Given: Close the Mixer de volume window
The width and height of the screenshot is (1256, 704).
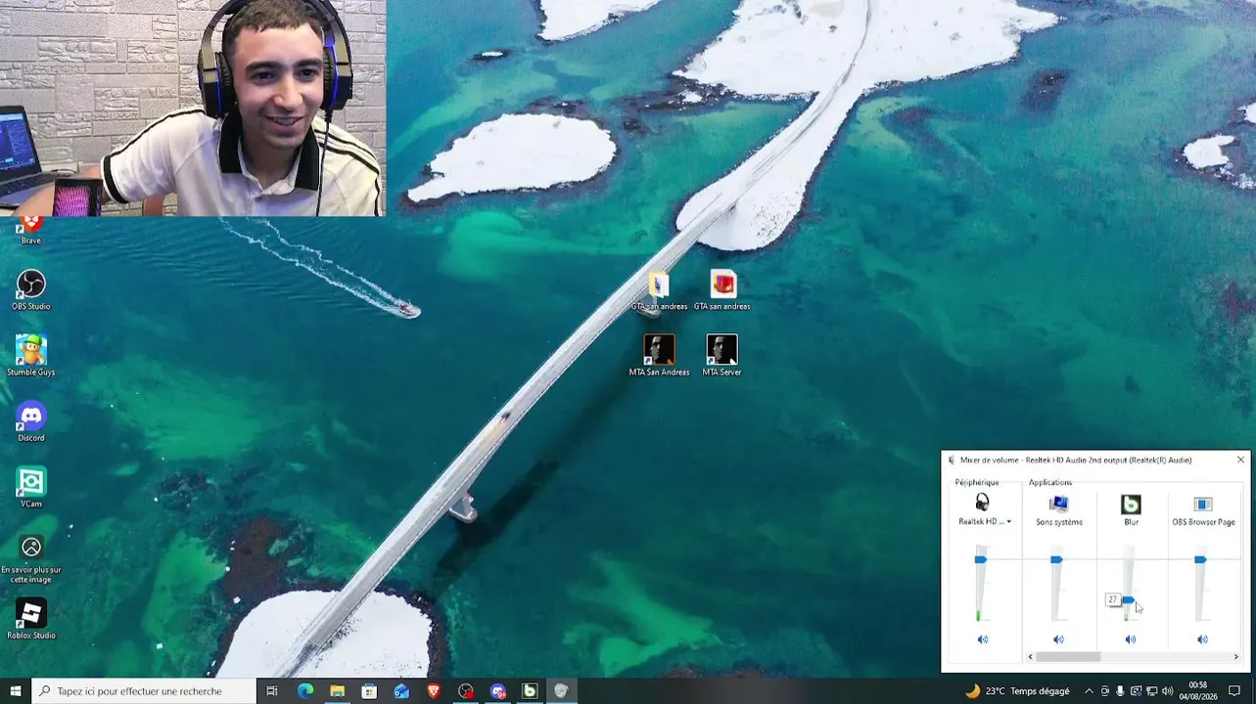Looking at the screenshot, I should tap(1240, 460).
